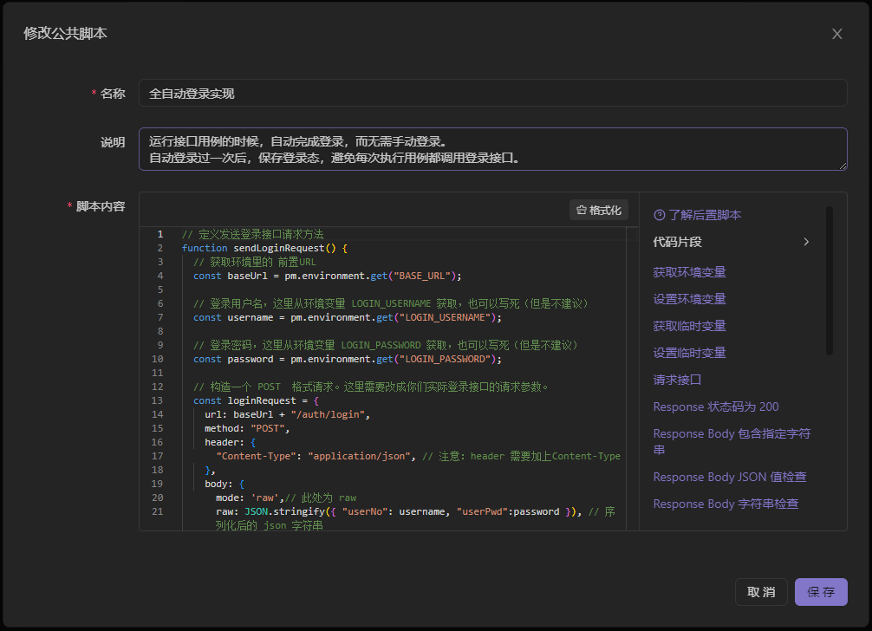This screenshot has height=631, width=872.
Task: Save the script with 保存 button
Action: [820, 592]
